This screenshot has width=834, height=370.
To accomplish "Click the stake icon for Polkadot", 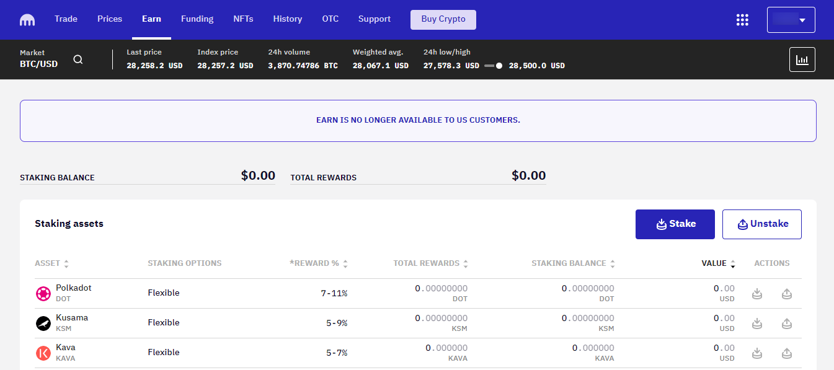I will [757, 294].
